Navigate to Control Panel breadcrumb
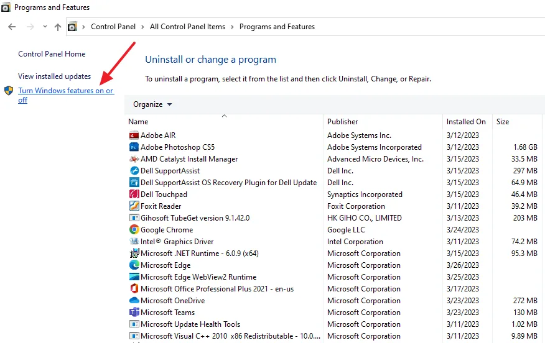Image resolution: width=545 pixels, height=343 pixels. (x=113, y=27)
